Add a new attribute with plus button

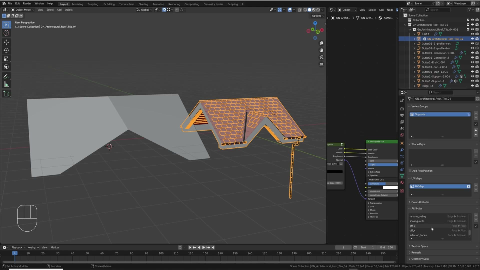(476, 215)
